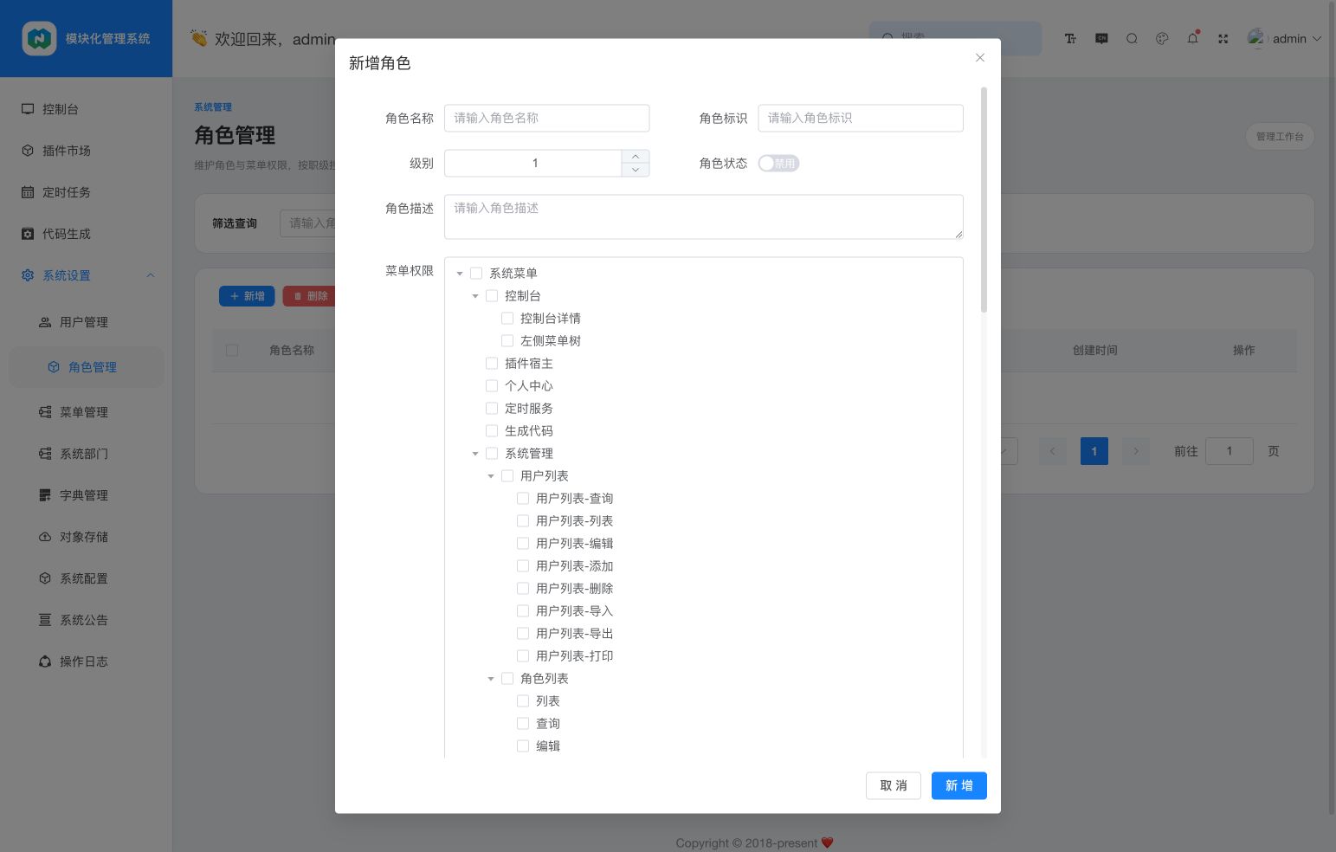Open 操作日志 in the sidebar menu
Image resolution: width=1336 pixels, height=852 pixels.
click(x=86, y=662)
